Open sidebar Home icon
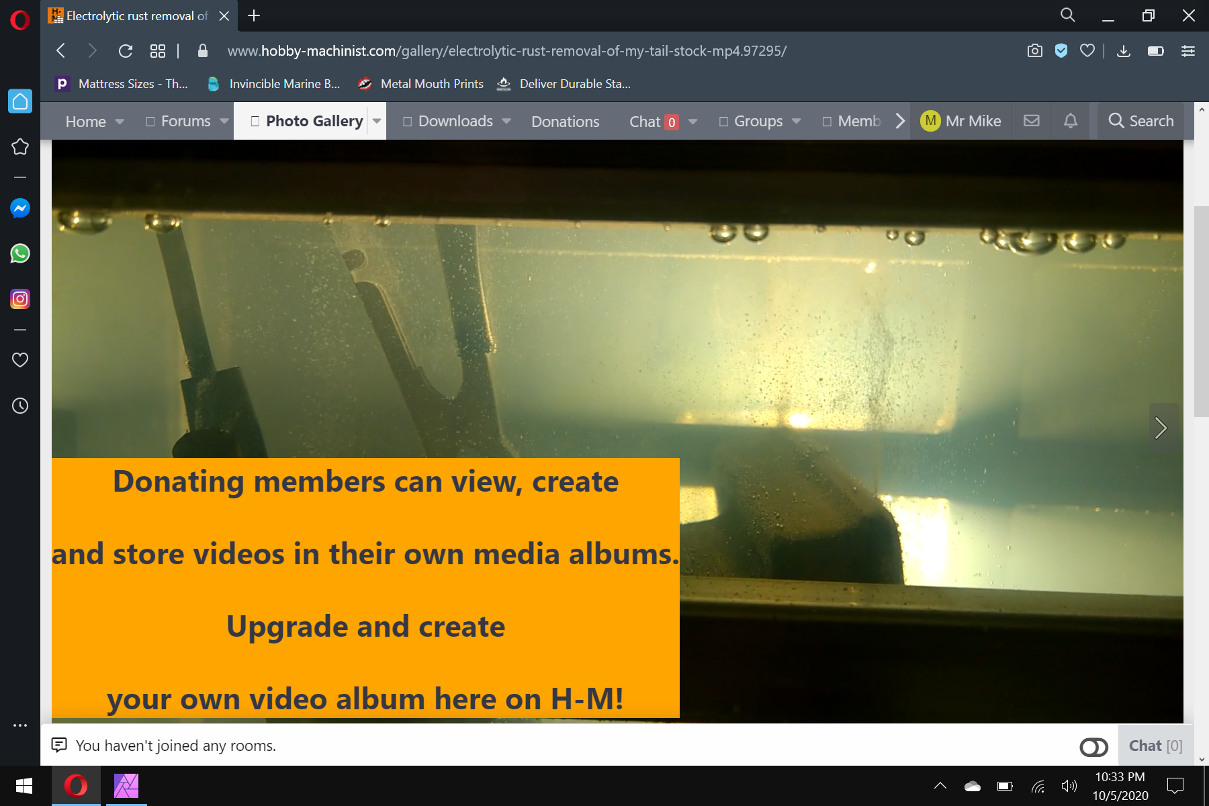 tap(20, 101)
